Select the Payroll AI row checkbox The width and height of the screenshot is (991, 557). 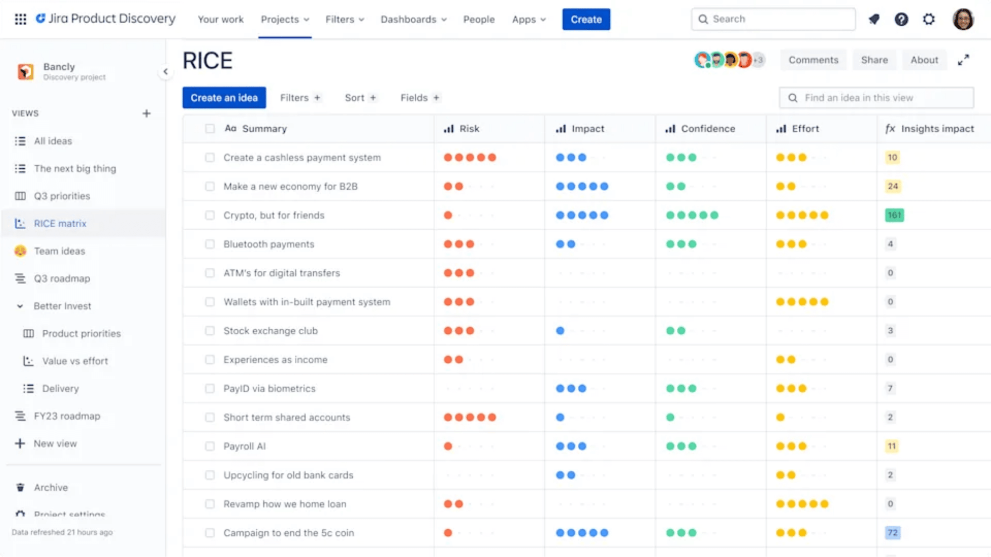pyautogui.click(x=210, y=446)
